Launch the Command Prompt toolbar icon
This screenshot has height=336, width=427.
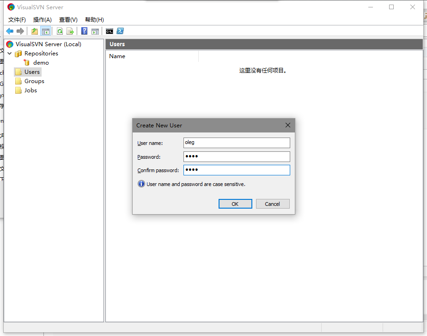pyautogui.click(x=110, y=31)
